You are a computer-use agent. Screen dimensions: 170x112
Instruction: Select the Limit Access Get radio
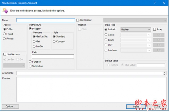[18, 60]
